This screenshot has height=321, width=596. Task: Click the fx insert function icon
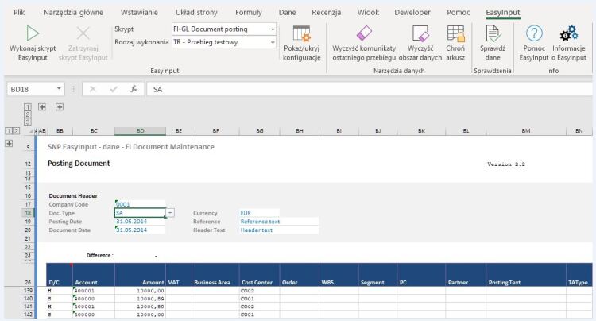(134, 89)
